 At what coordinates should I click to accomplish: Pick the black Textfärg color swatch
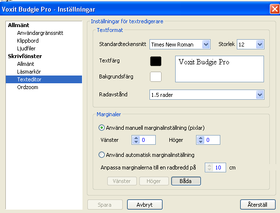[x=156, y=61]
